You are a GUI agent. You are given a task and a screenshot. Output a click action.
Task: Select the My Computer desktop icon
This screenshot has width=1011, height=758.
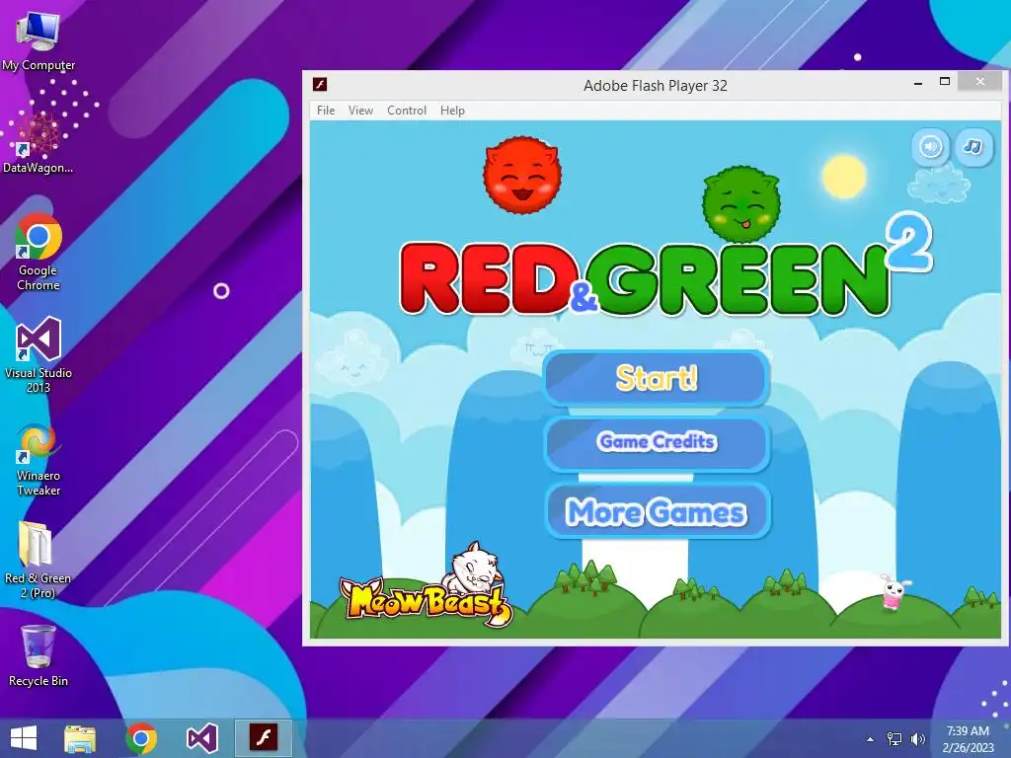coord(39,40)
